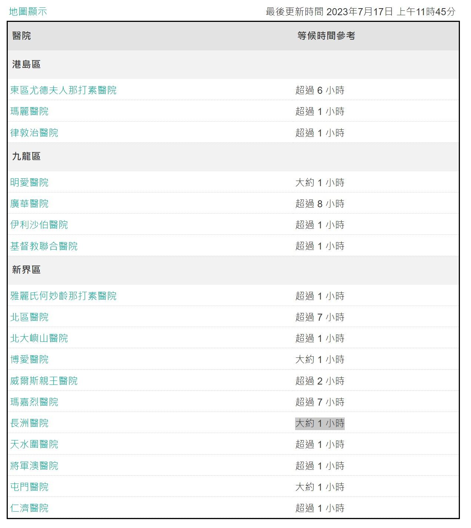Open 東區尤德夫人那打素醫院 hospital link
This screenshot has height=528, width=471.
click(x=63, y=90)
